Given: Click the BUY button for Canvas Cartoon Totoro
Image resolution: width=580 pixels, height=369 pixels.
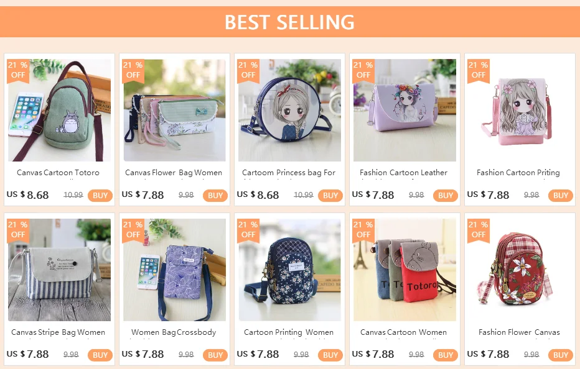Looking at the screenshot, I should click(100, 196).
